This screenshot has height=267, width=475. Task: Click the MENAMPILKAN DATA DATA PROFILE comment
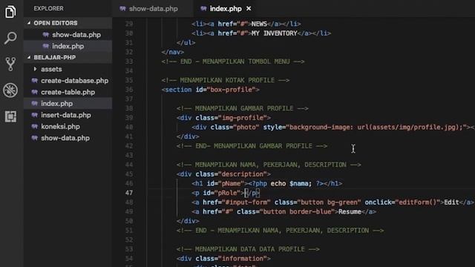click(248, 249)
